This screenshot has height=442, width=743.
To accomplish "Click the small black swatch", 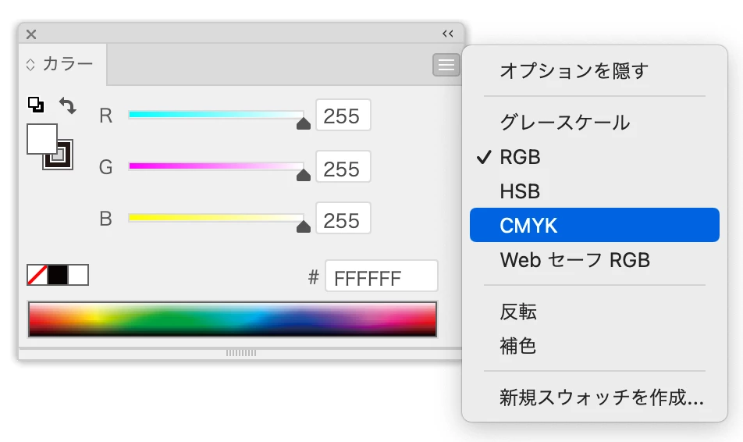I will [58, 275].
